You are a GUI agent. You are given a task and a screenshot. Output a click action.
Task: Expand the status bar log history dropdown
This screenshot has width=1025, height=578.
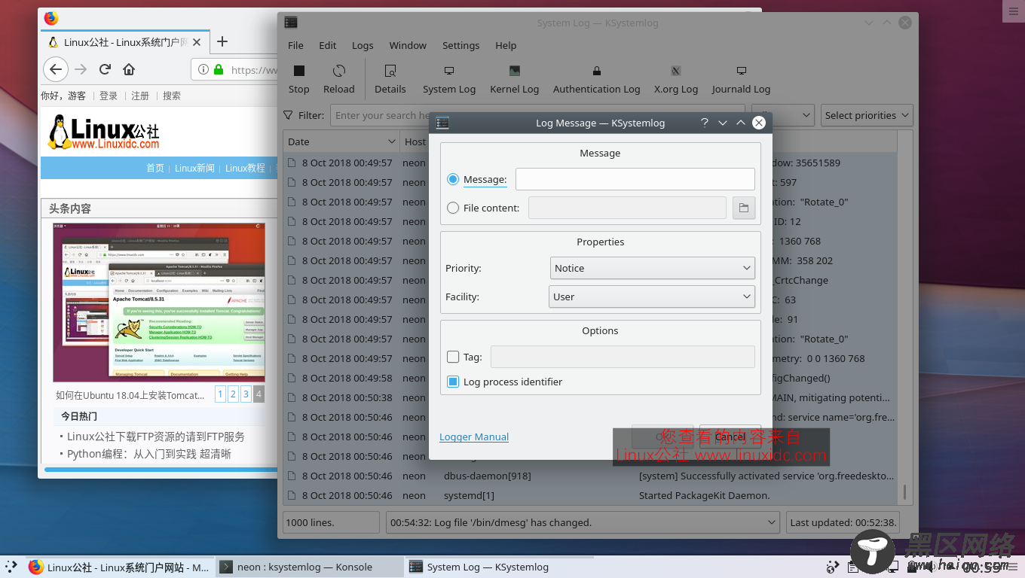[x=583, y=522]
